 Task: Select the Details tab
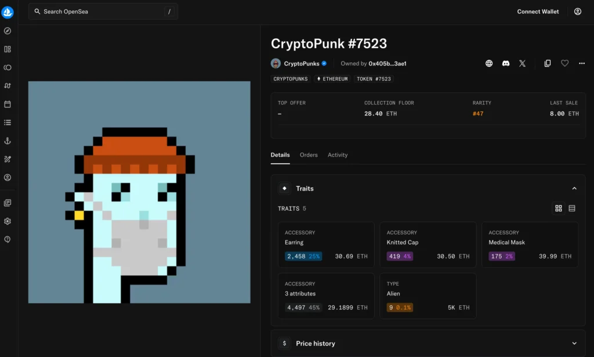[280, 155]
